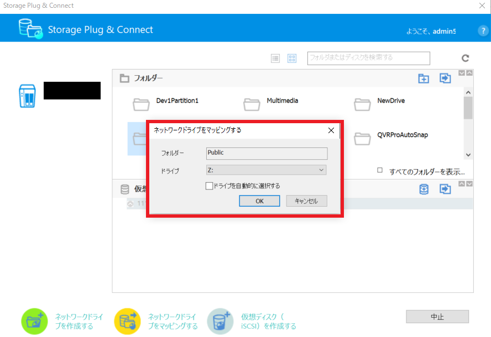The width and height of the screenshot is (491, 337).
Task: Expand folder section with down chevron
Action: (462, 73)
